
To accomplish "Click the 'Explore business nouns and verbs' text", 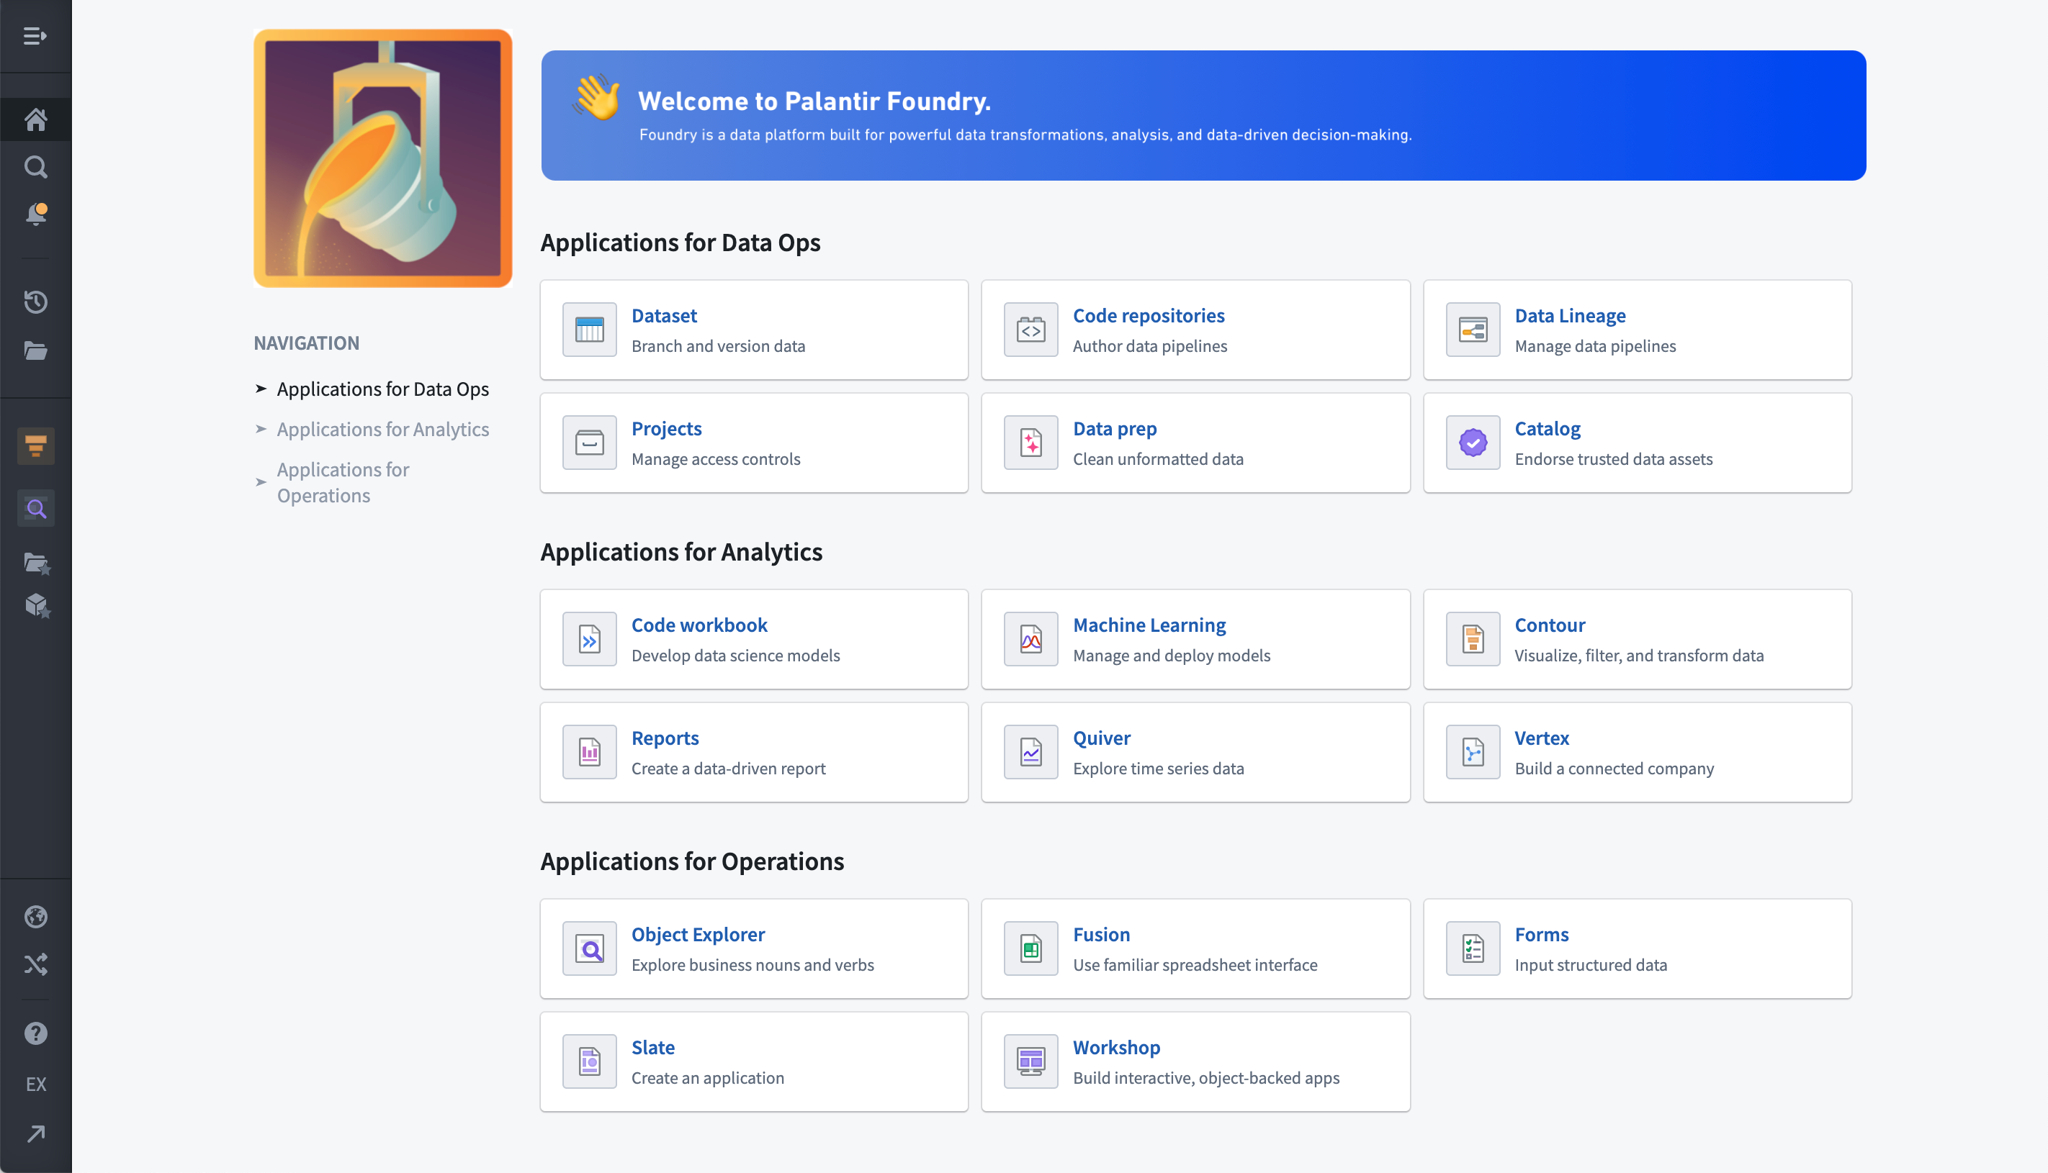I will click(752, 964).
